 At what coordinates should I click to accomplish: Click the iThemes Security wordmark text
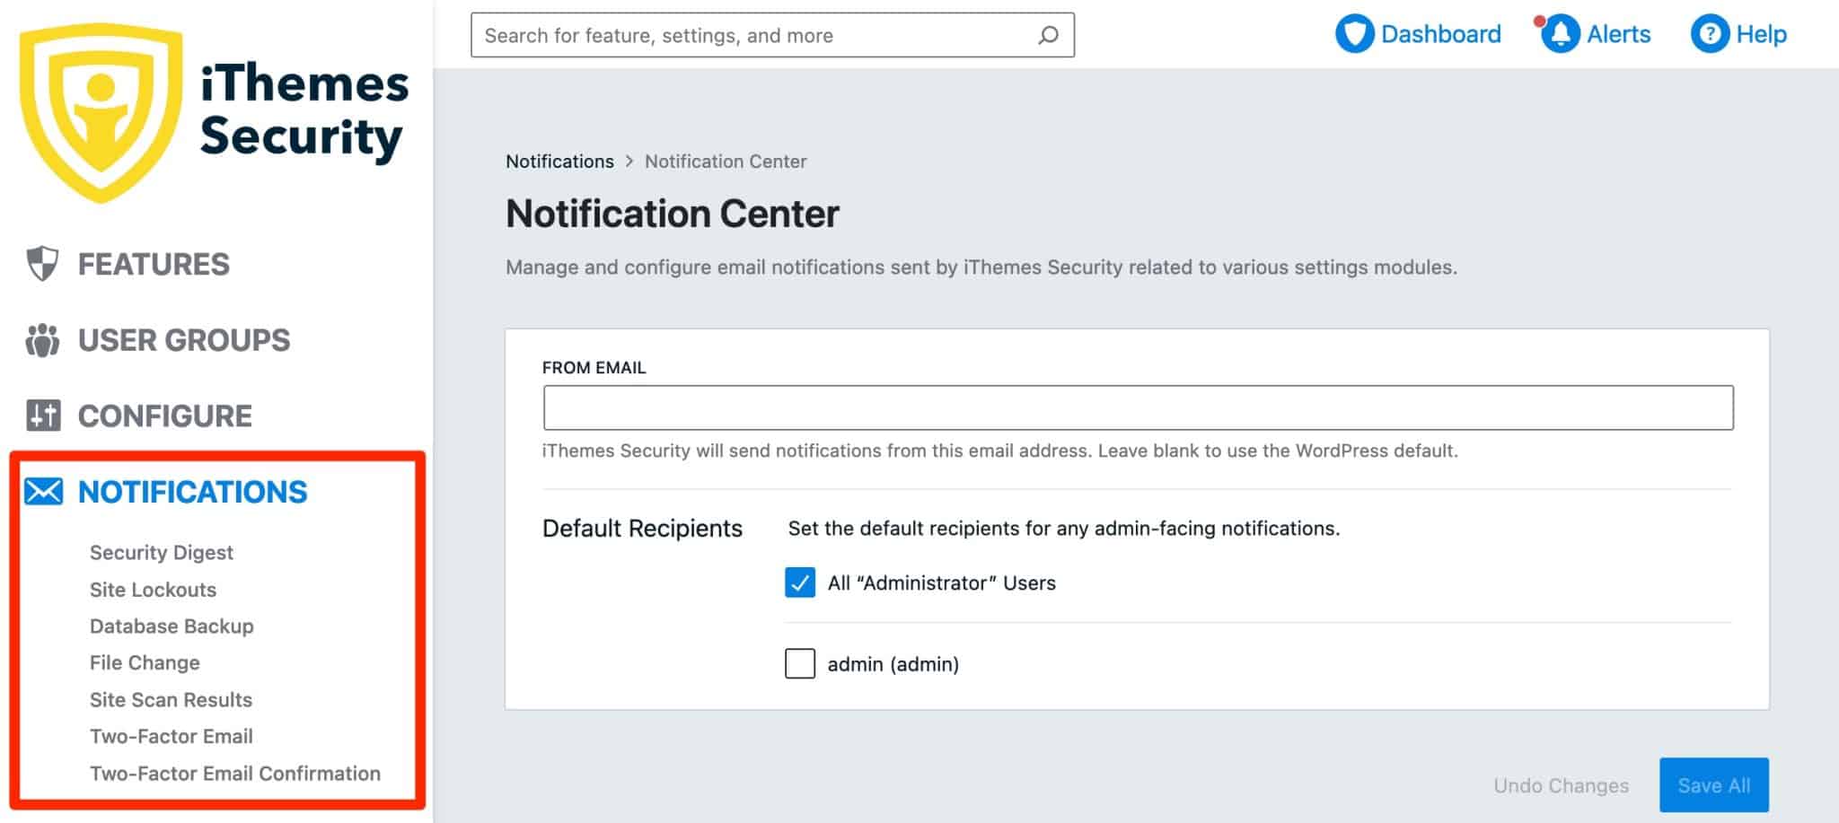(x=304, y=111)
